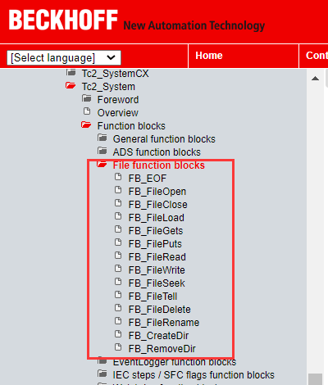Expand the IEC steps / SFC flags folder icon
The height and width of the screenshot is (385, 328).
[x=102, y=374]
